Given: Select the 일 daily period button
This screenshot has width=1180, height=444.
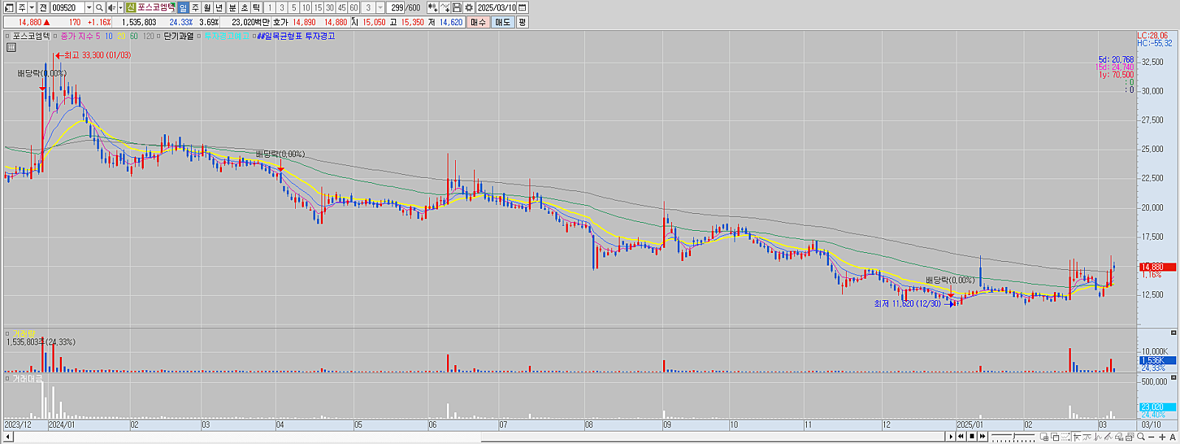Looking at the screenshot, I should coord(183,7).
